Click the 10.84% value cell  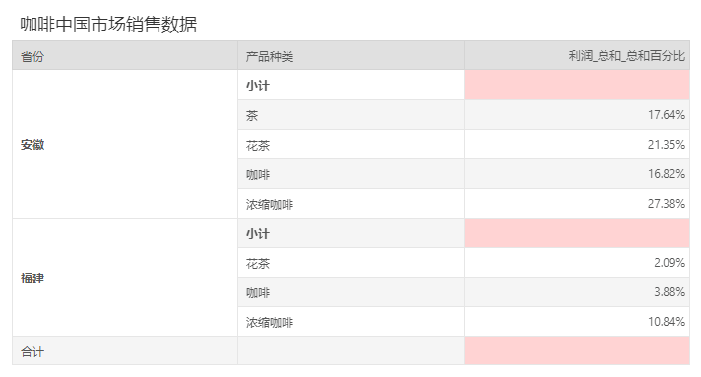pyautogui.click(x=577, y=322)
